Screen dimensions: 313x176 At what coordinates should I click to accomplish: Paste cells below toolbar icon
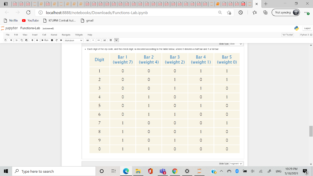[x=26, y=40]
